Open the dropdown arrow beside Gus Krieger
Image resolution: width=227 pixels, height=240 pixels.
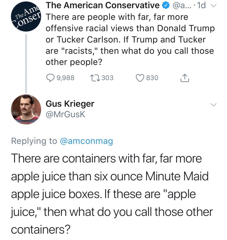[213, 105]
